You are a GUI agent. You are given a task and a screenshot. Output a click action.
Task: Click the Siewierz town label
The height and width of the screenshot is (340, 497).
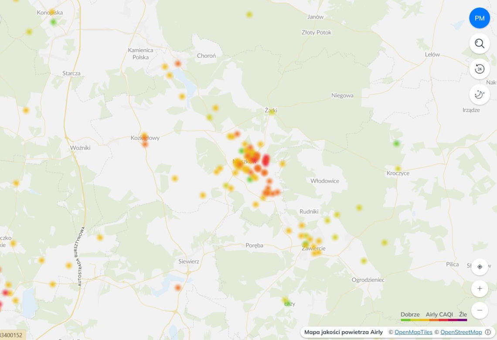point(189,262)
